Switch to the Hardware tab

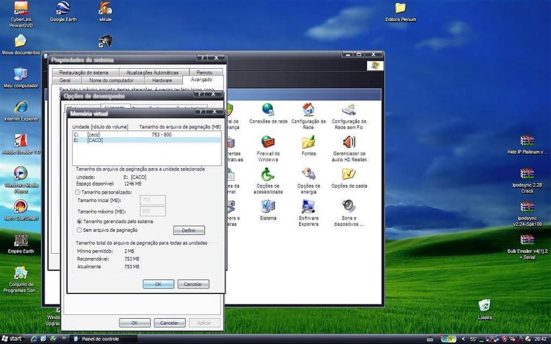162,80
